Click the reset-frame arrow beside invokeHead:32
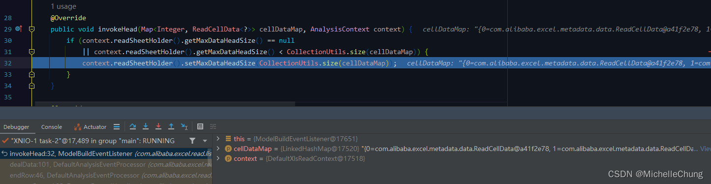This screenshot has width=711, height=184. 4,153
